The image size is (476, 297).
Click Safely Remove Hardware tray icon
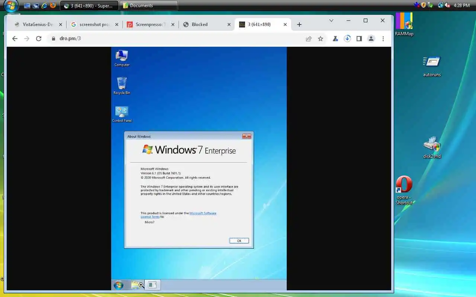[430, 5]
